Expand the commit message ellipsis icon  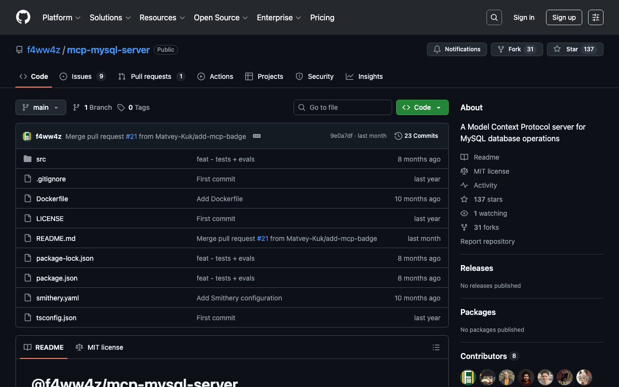click(257, 136)
